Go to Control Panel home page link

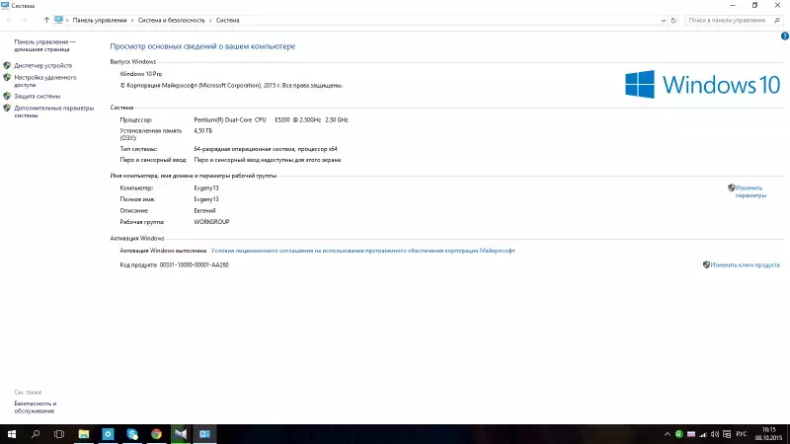click(44, 45)
